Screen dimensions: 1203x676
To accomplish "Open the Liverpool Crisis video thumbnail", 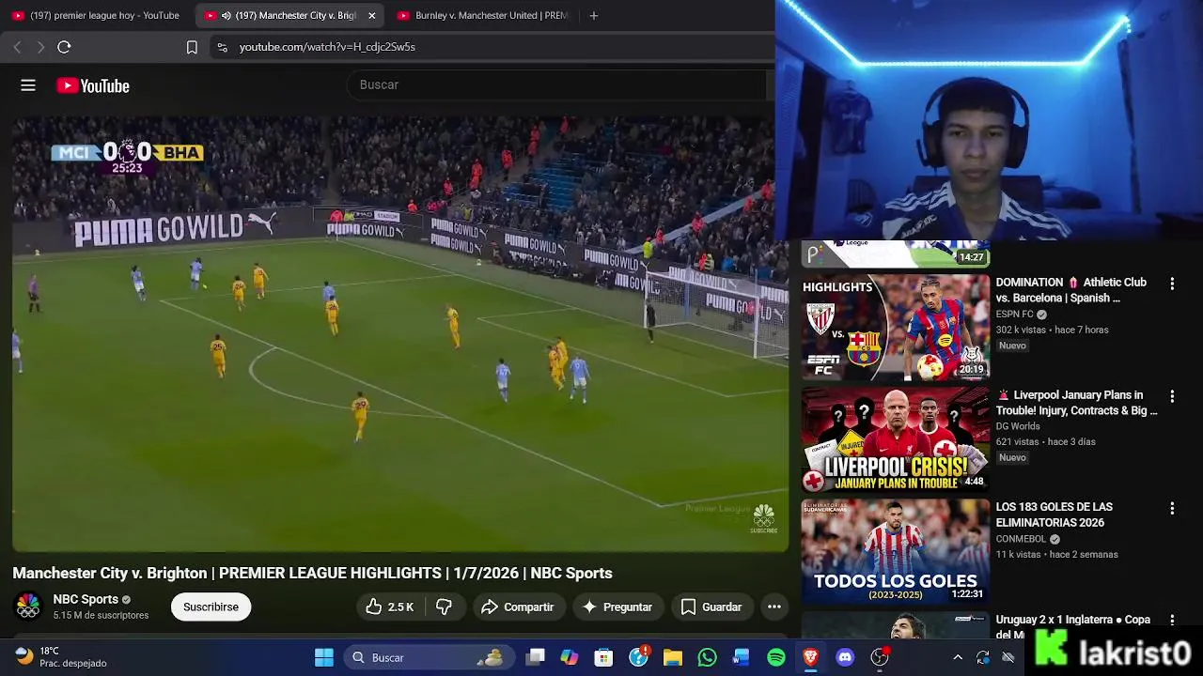I will point(895,439).
